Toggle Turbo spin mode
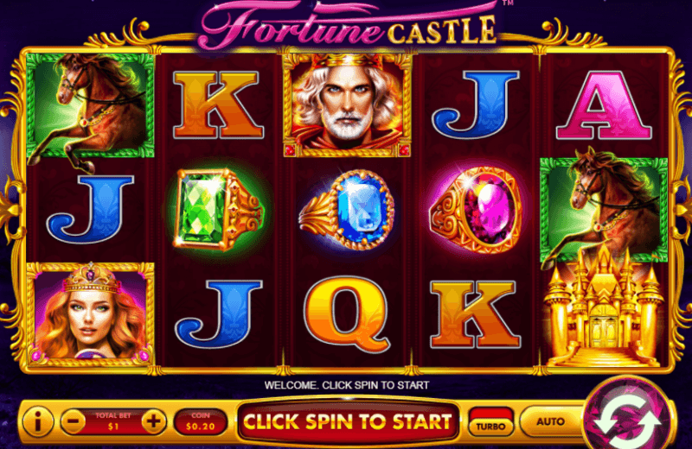Image resolution: width=692 pixels, height=449 pixels. tap(490, 421)
